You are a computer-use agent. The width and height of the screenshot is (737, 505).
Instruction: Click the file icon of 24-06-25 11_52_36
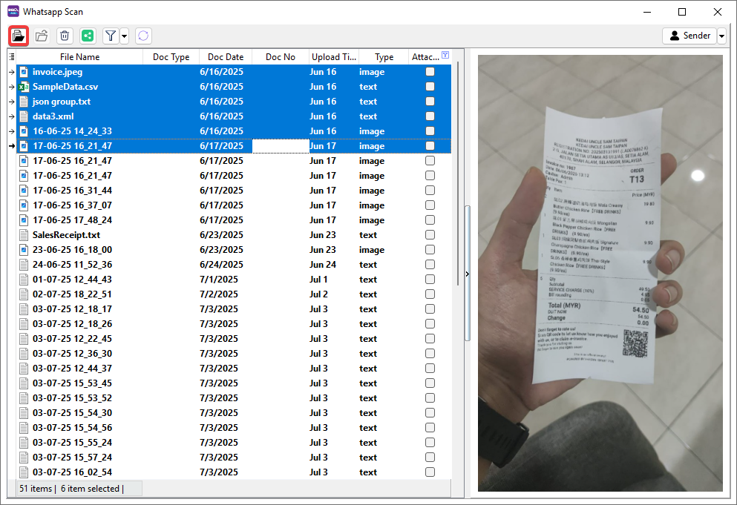coord(24,265)
